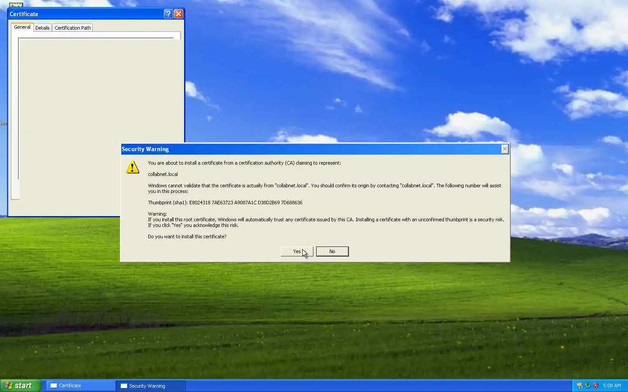Click the 5:08 AM clock
628x392 pixels.
pyautogui.click(x=612, y=385)
